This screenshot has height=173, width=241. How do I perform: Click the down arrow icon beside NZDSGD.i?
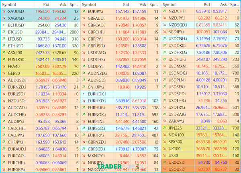point(164,25)
